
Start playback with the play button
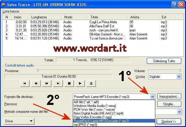[80, 83]
